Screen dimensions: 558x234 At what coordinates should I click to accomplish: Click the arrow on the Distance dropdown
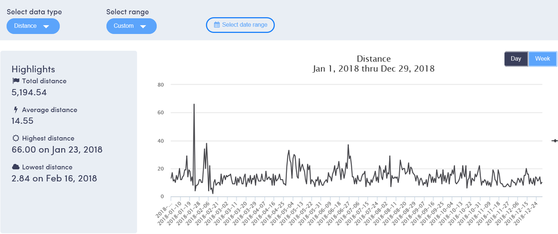46,26
